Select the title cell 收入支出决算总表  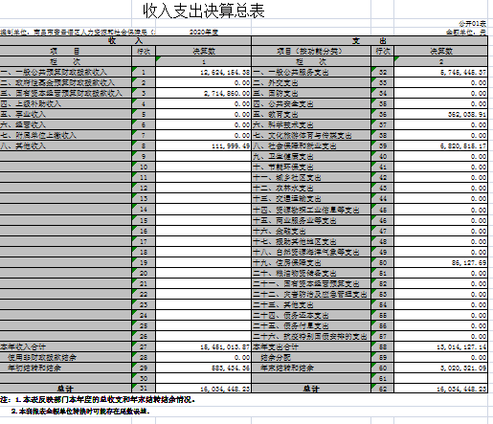click(204, 11)
